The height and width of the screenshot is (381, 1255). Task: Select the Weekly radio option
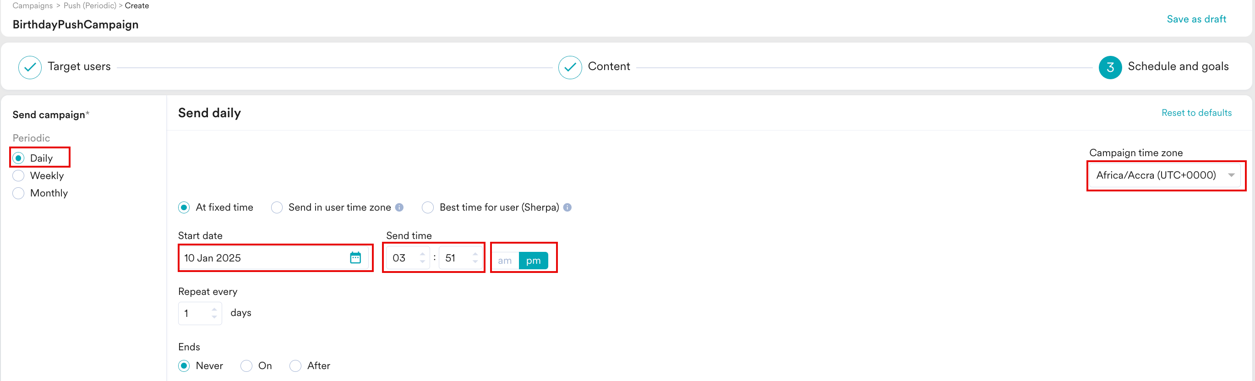pos(18,176)
